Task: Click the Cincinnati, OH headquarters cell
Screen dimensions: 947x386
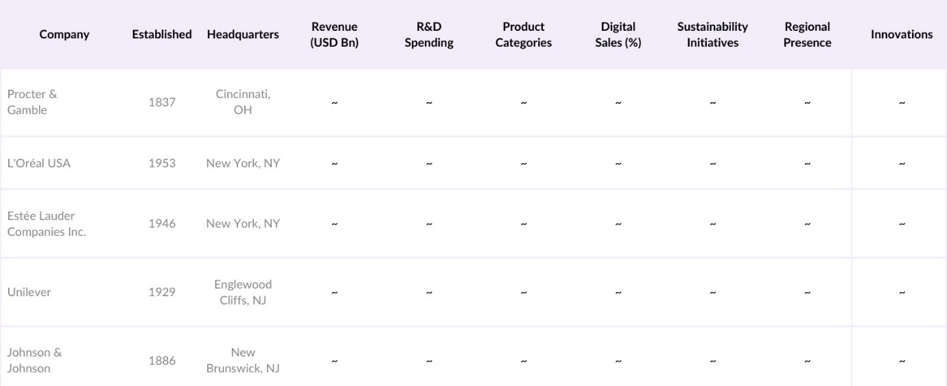Action: tap(243, 102)
